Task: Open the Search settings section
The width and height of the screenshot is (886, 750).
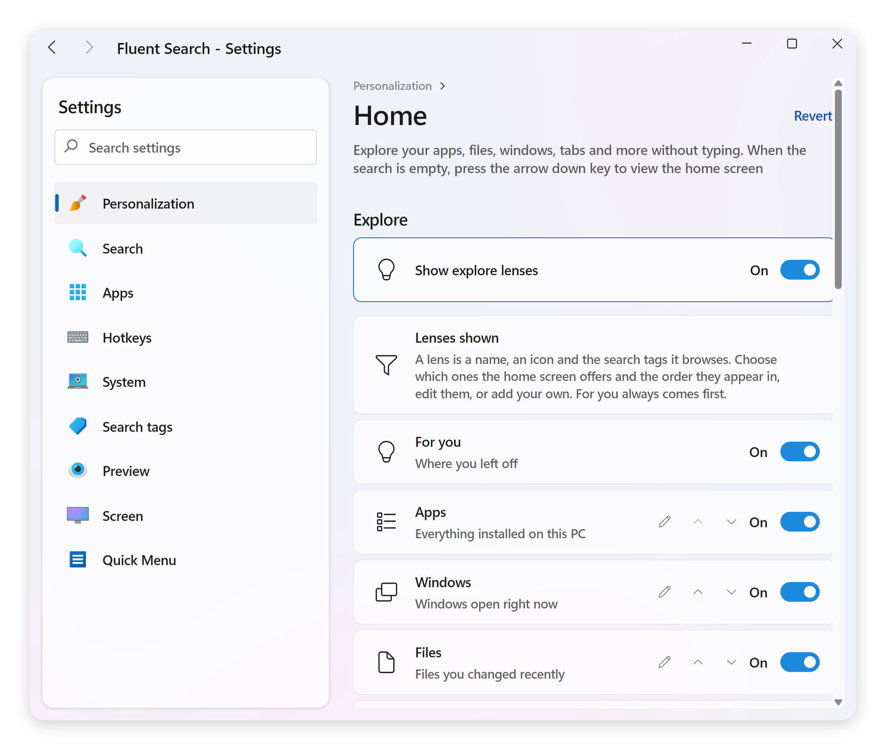Action: click(x=186, y=248)
